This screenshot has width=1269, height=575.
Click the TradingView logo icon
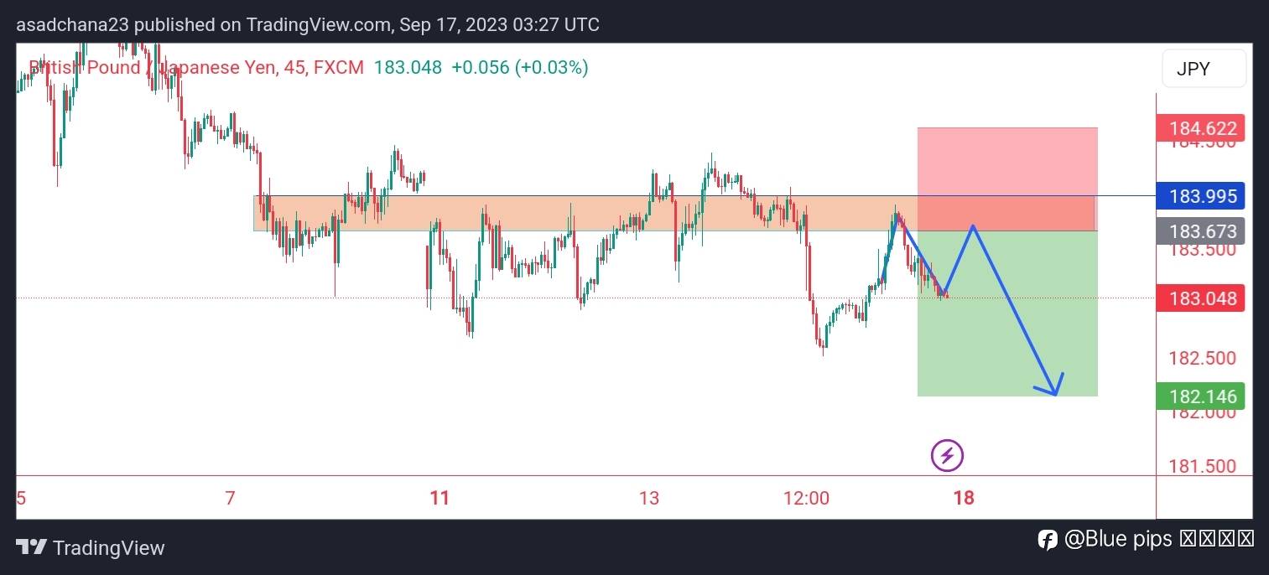pos(31,548)
